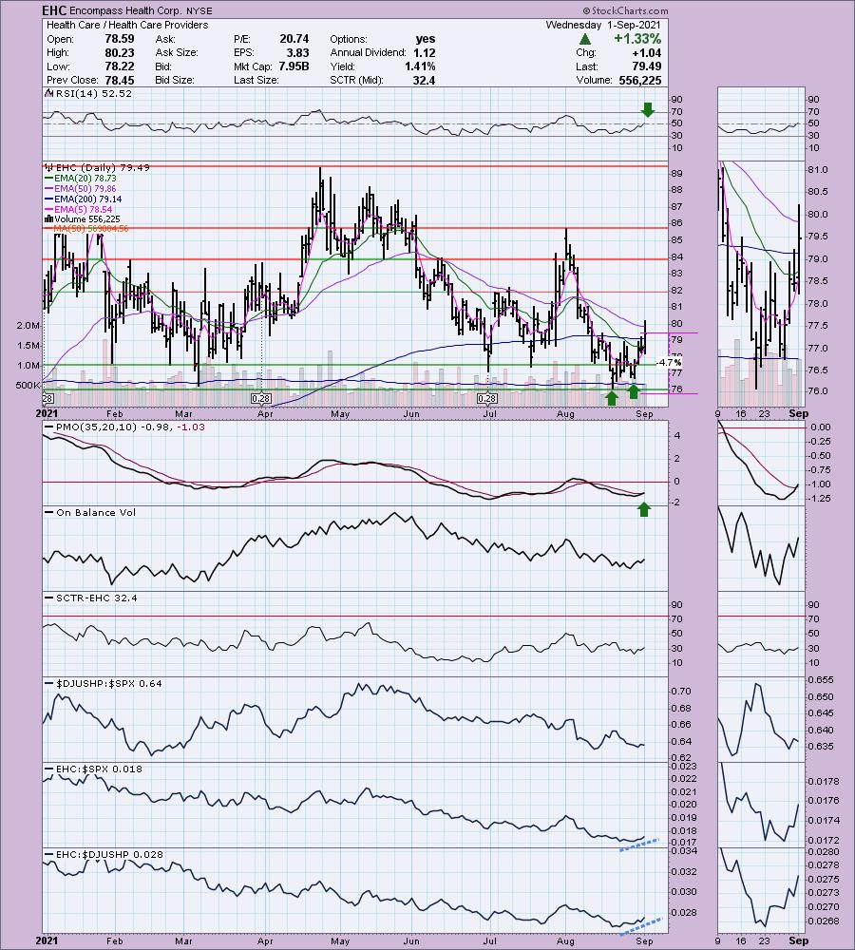
Task: Click the RSI(14) legend line icon
Action: click(49, 93)
